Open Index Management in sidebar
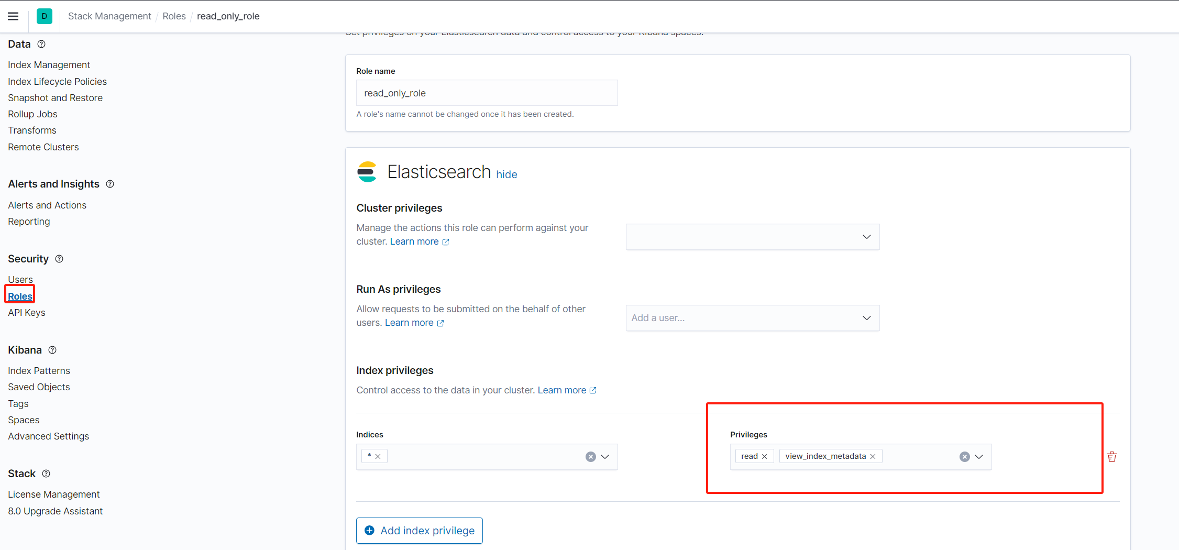Viewport: 1179px width, 550px height. click(x=49, y=65)
